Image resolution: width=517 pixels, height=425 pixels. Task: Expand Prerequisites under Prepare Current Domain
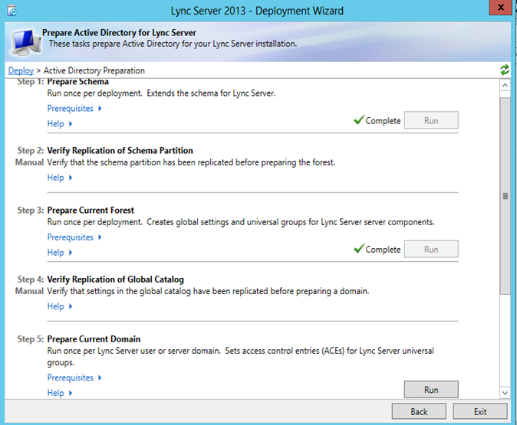(x=74, y=378)
